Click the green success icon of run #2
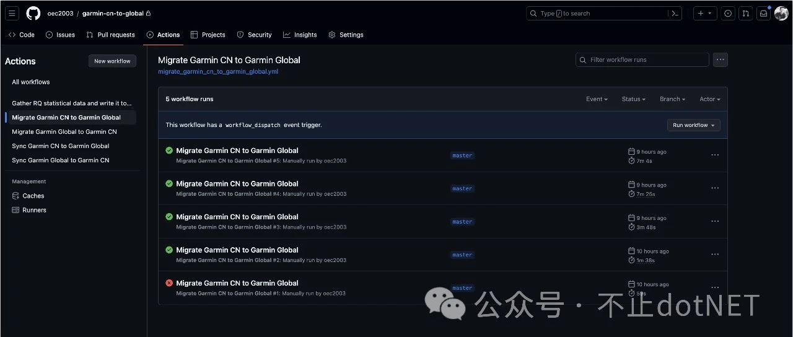 point(169,250)
